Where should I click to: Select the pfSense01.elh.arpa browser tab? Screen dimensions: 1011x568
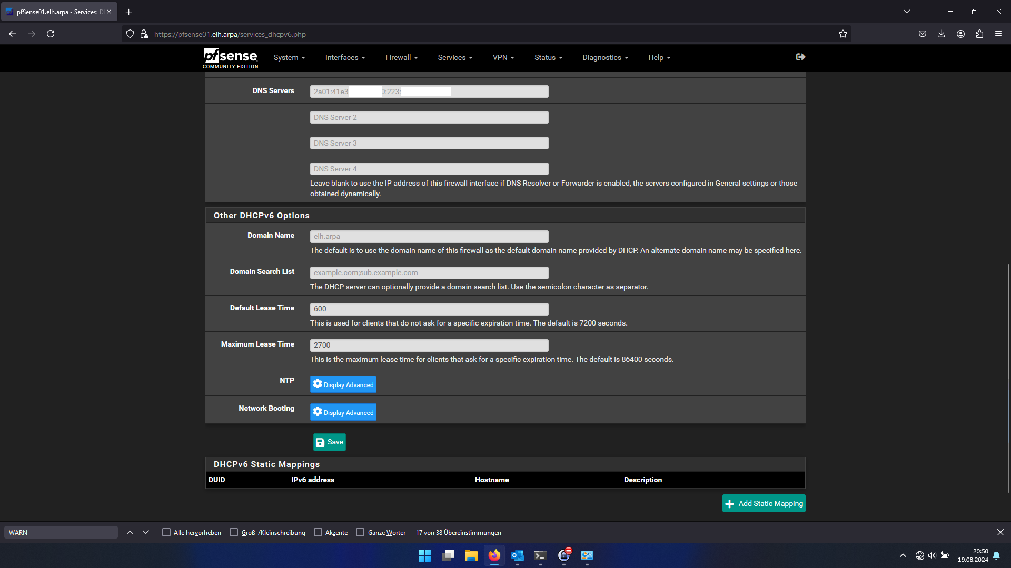(x=59, y=12)
